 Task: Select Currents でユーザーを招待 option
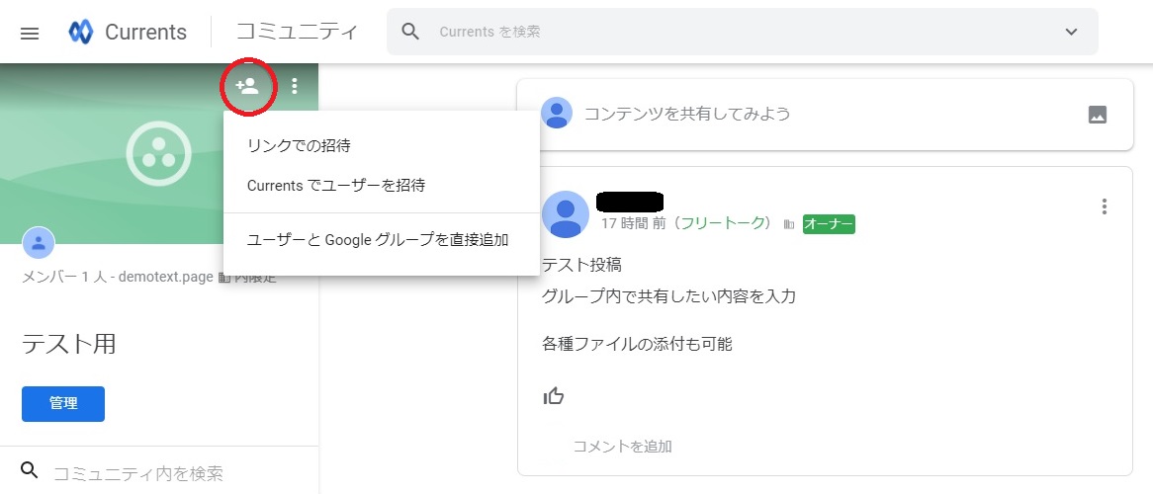click(336, 185)
